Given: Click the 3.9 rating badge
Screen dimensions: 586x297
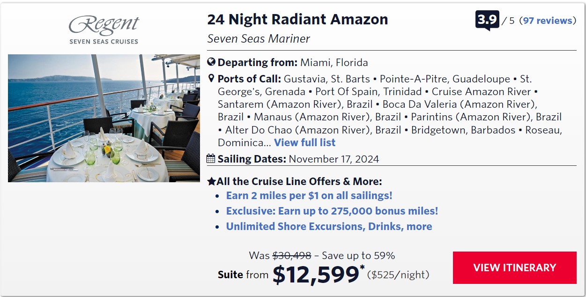Looking at the screenshot, I should tap(487, 20).
